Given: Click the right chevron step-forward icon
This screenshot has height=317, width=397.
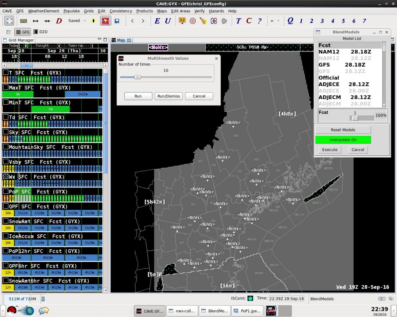Looking at the screenshot, I should coord(143,21).
